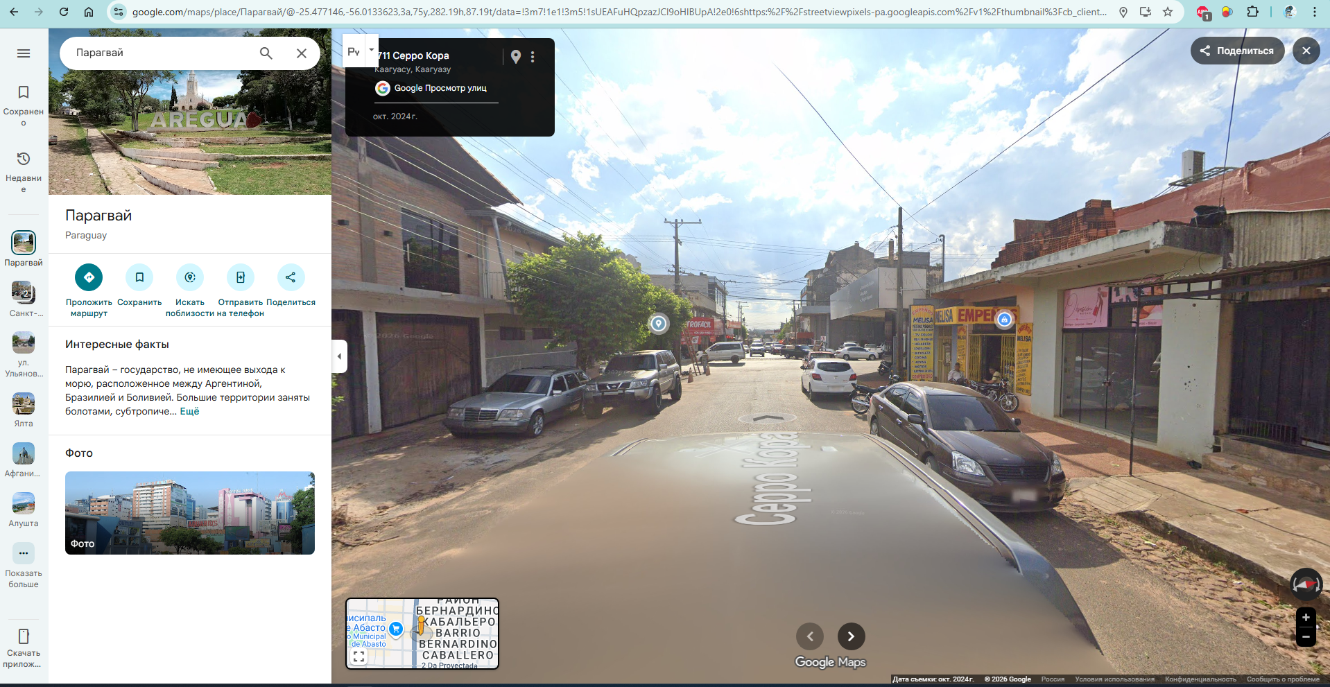Open the Google Maps hamburger menu

(24, 53)
